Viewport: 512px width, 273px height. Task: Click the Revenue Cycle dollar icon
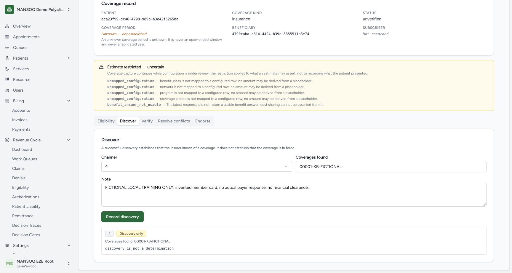point(7,140)
